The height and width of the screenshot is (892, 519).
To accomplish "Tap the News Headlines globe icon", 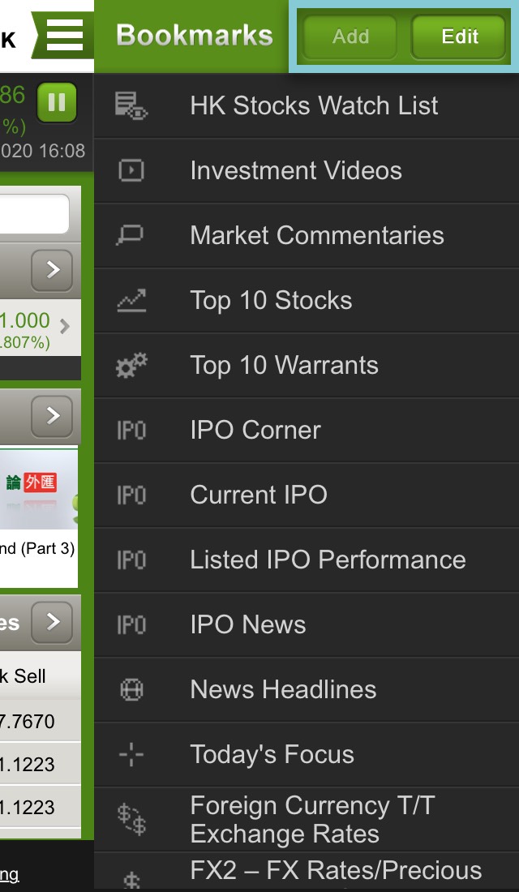I will pos(131,689).
